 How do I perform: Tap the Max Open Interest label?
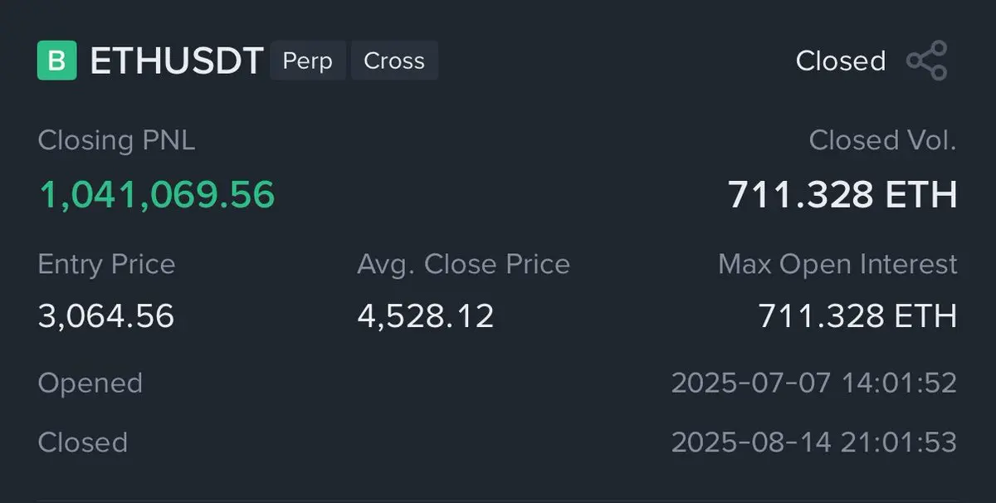[837, 265]
